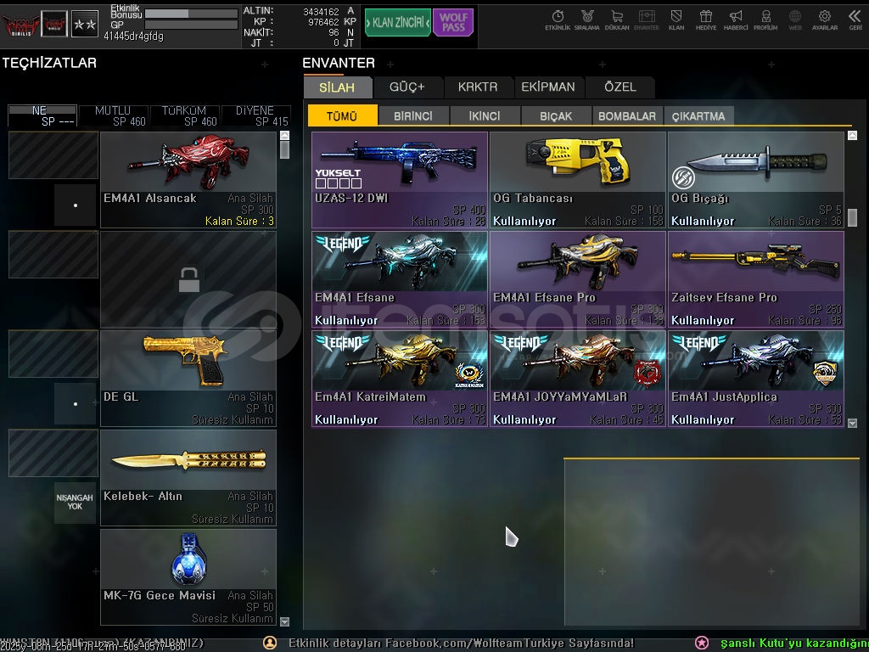Image resolution: width=869 pixels, height=652 pixels.
Task: Click the Nişangah Yok scope slot
Action: click(x=75, y=503)
